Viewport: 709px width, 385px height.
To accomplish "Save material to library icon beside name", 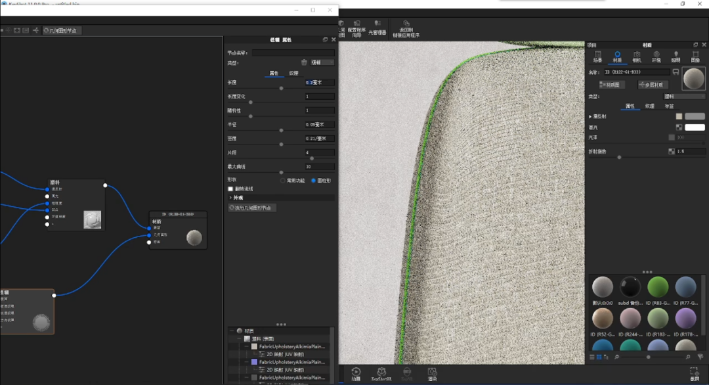I will click(x=676, y=72).
